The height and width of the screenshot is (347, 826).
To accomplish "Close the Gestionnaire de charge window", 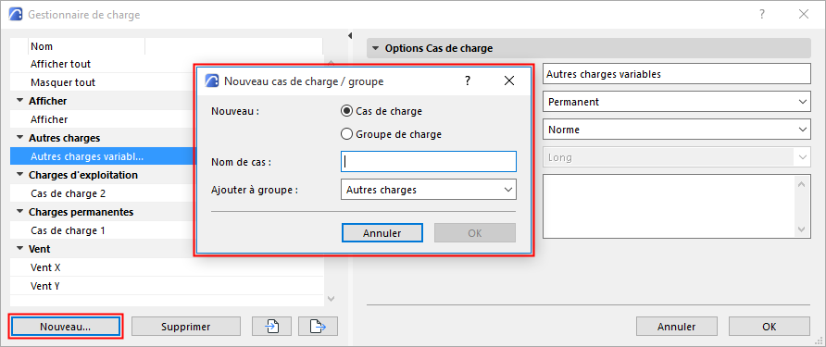I will pos(804,15).
